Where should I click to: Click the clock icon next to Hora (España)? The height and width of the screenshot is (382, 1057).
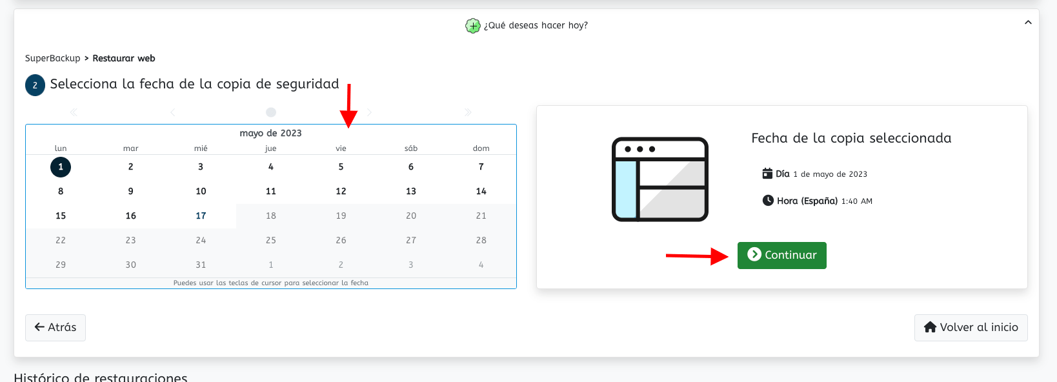pos(768,201)
